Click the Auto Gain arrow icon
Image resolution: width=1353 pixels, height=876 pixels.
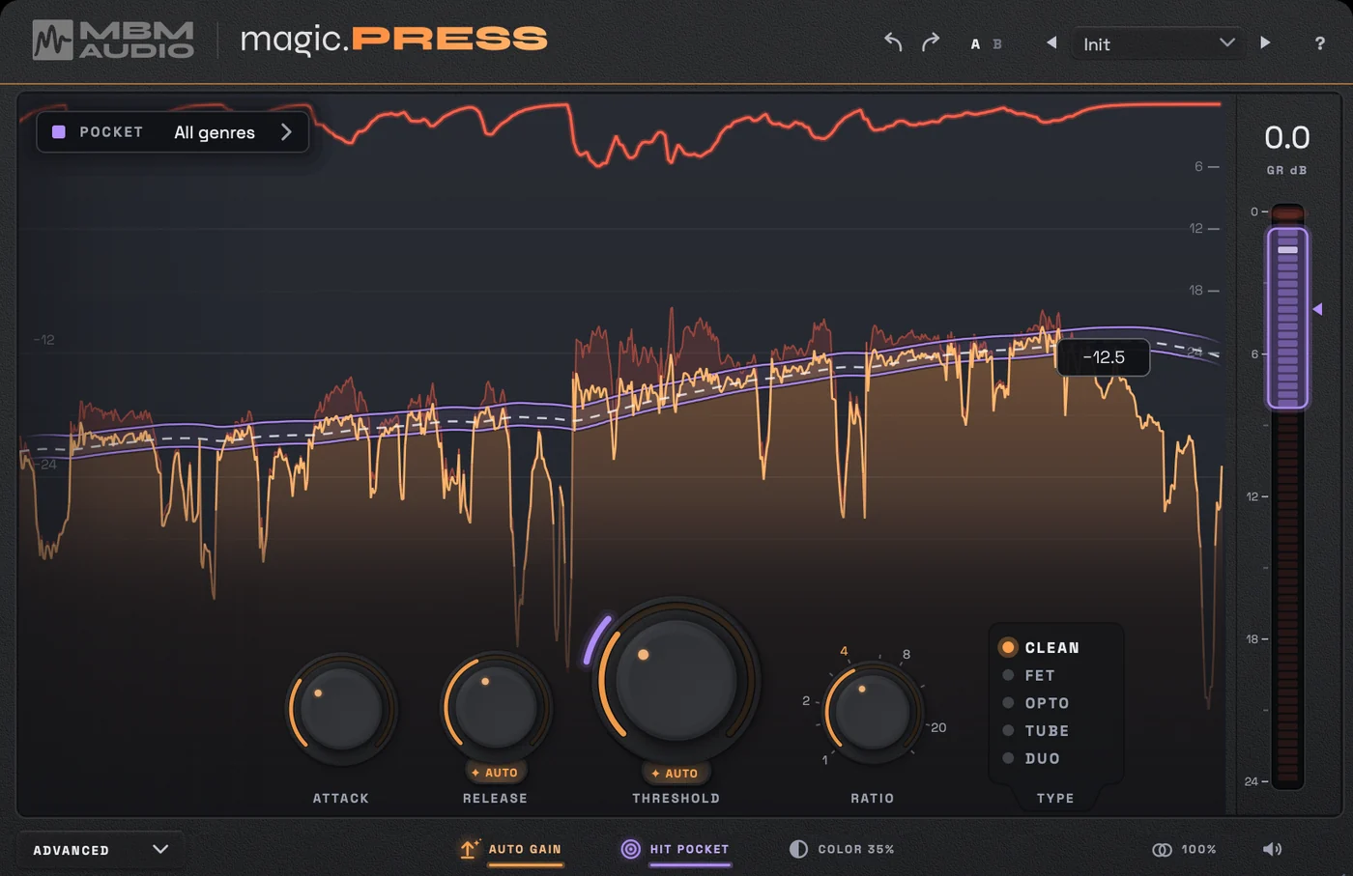469,849
